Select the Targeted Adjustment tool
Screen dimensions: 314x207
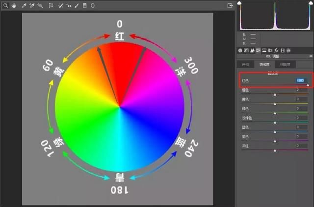[x=40, y=5]
